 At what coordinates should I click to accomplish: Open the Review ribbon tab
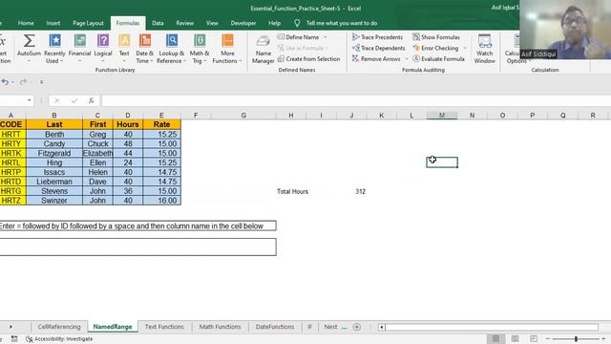click(x=184, y=23)
